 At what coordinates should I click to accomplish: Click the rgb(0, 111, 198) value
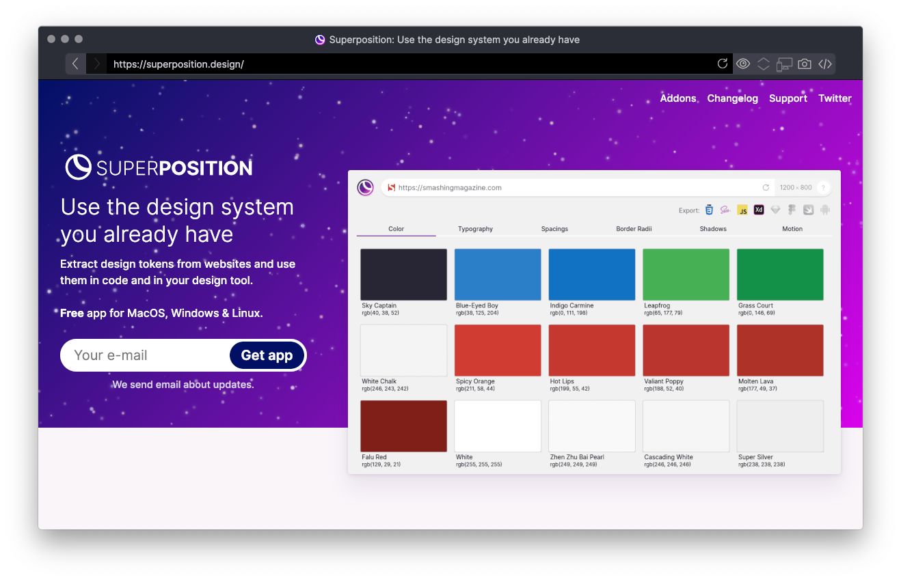[x=569, y=313]
